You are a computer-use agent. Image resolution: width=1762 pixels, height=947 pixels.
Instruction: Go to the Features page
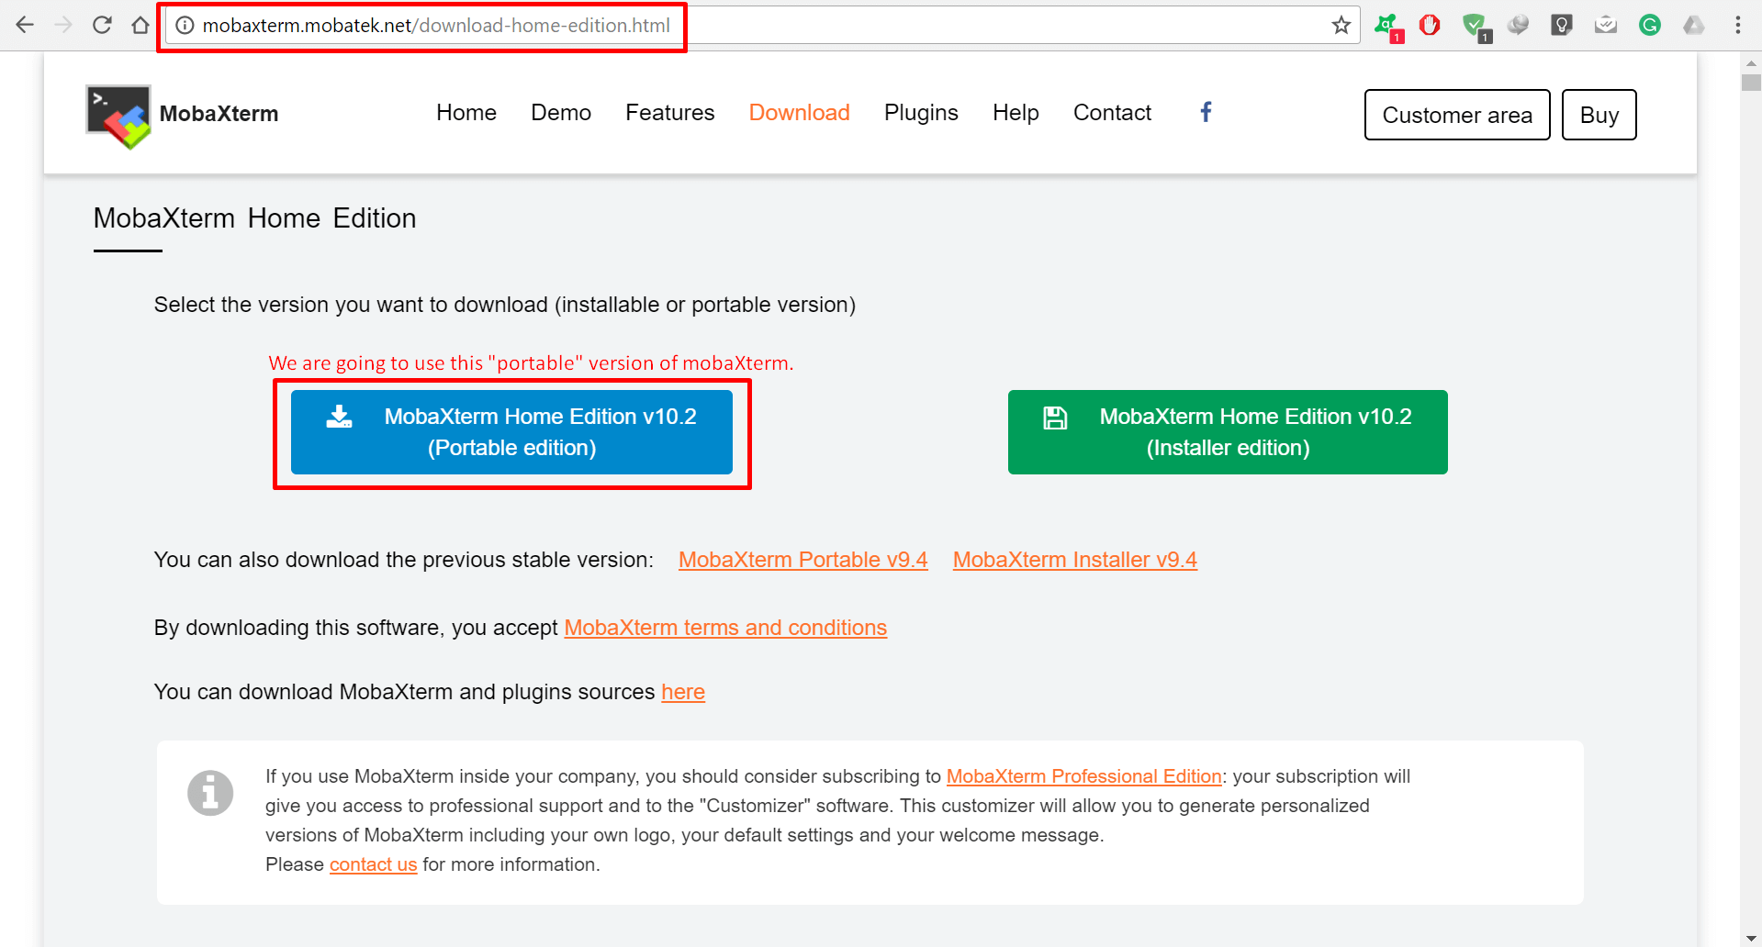(x=669, y=113)
